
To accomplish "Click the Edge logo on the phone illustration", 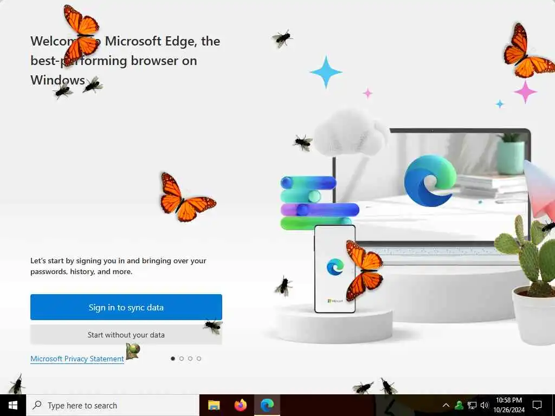I will click(335, 266).
